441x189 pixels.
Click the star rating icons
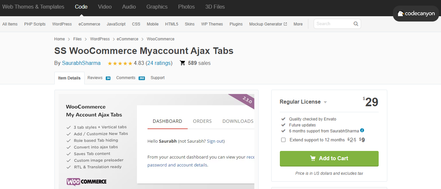[120, 63]
